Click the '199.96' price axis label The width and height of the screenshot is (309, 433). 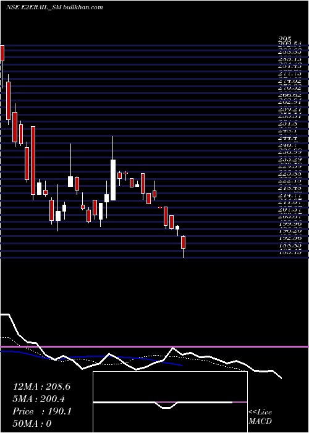pyautogui.click(x=290, y=224)
